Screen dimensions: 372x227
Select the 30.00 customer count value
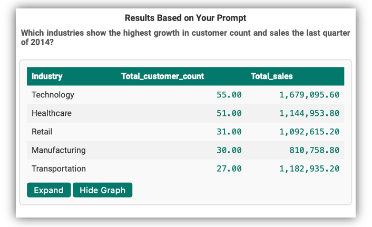(x=229, y=150)
